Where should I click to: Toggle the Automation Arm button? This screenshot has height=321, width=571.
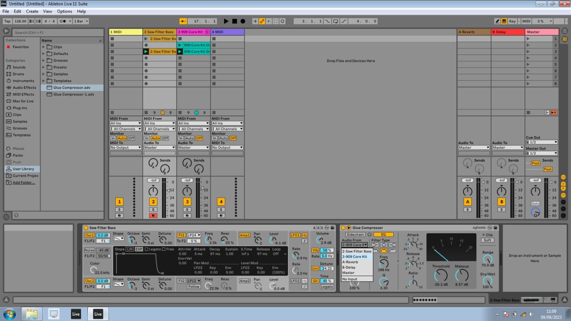pyautogui.click(x=262, y=21)
